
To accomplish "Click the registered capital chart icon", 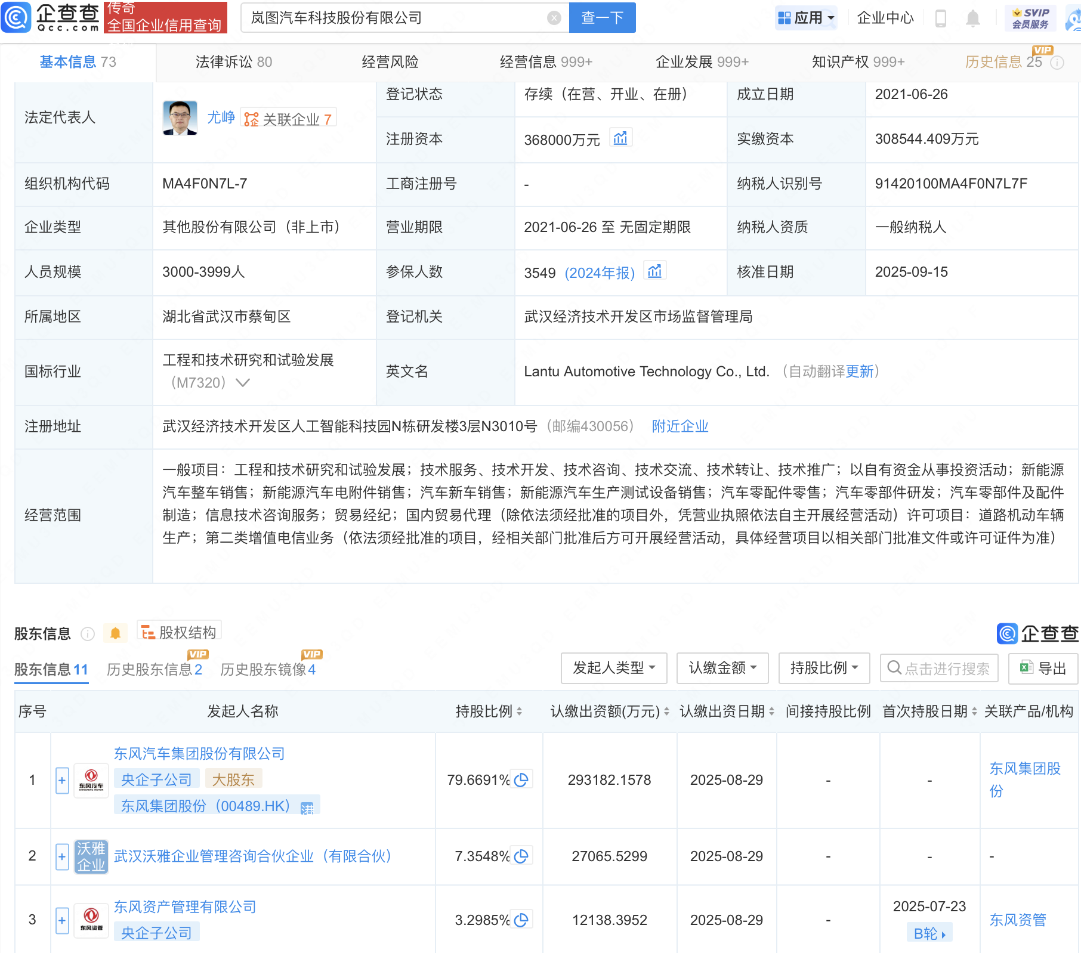I will (x=620, y=138).
